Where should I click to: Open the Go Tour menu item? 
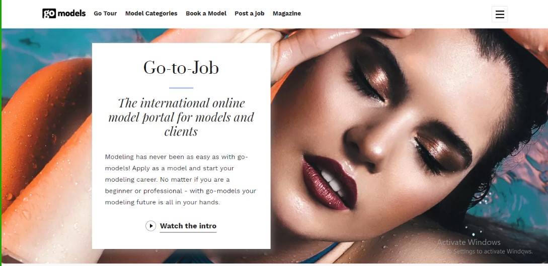coord(105,14)
